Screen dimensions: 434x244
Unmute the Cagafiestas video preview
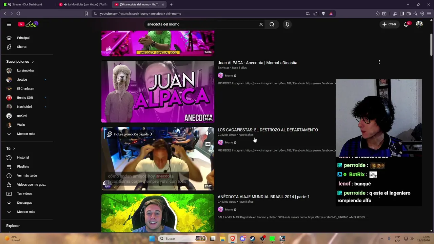tap(208, 134)
